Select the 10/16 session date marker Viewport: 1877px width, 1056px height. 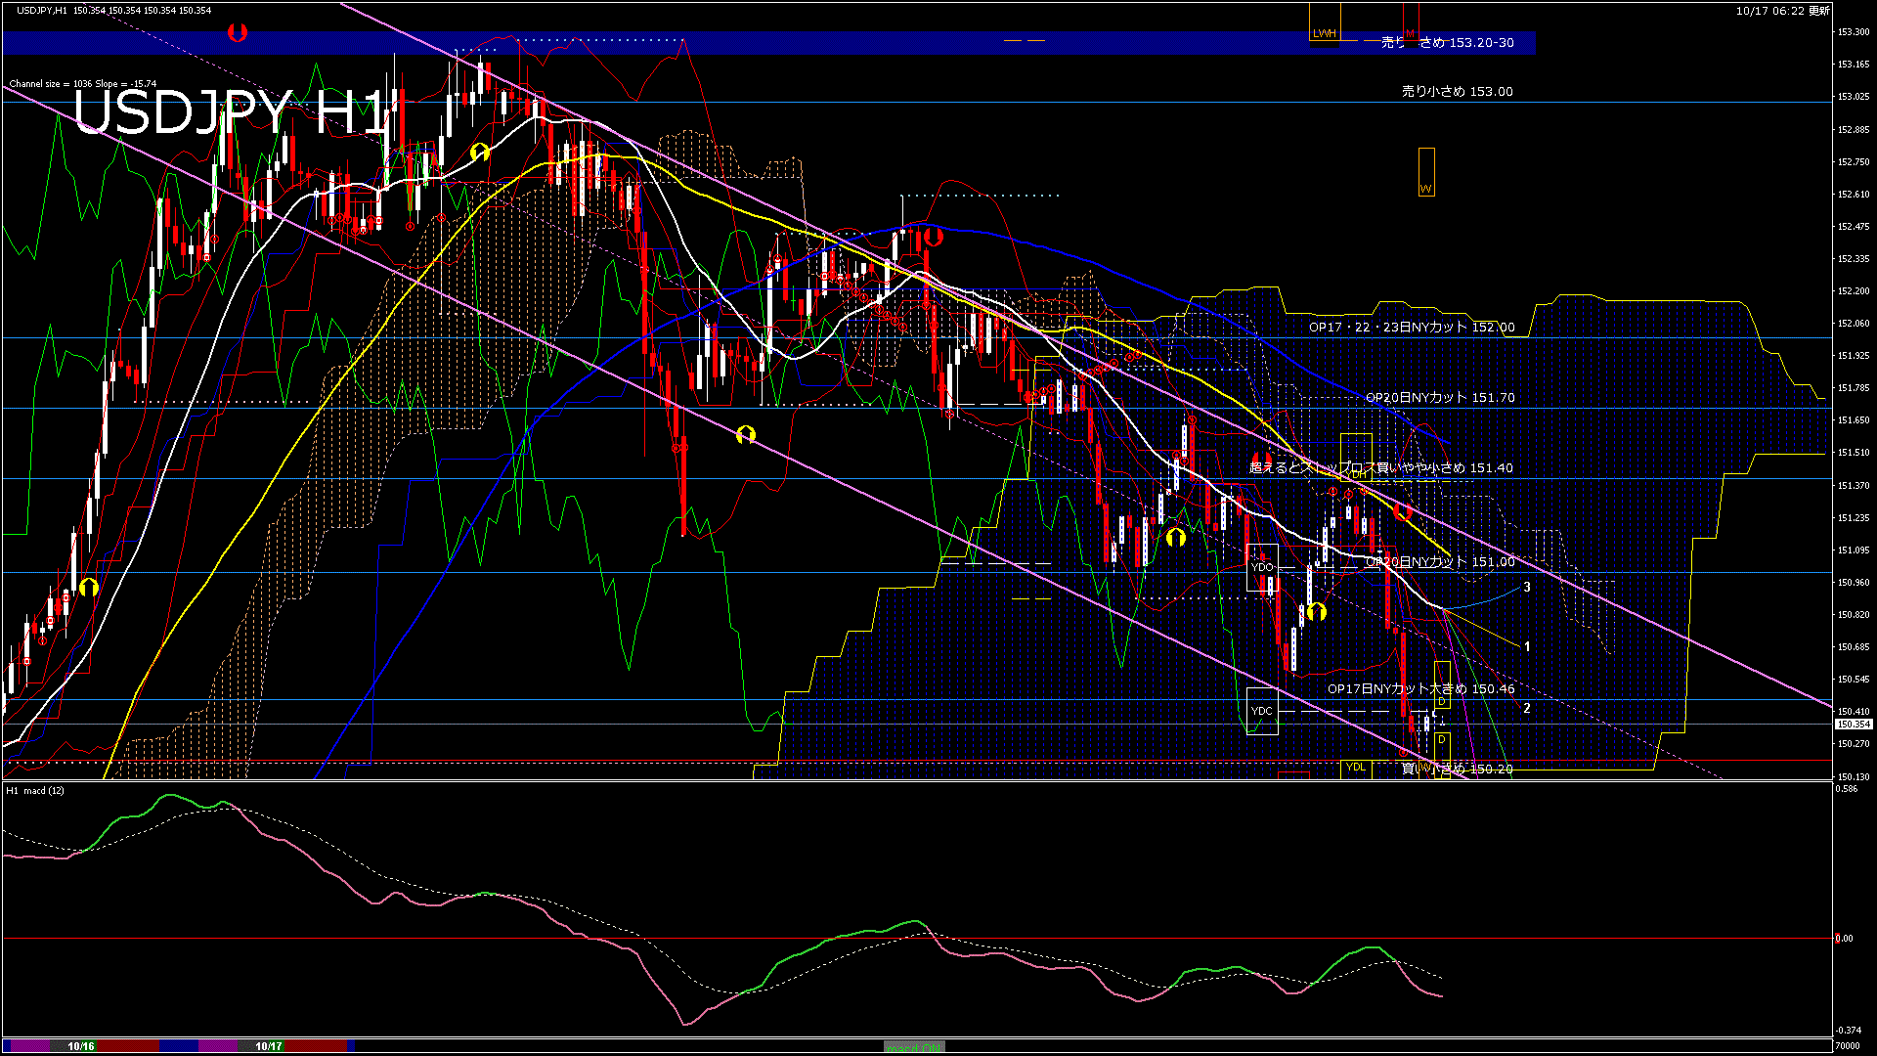click(81, 1046)
